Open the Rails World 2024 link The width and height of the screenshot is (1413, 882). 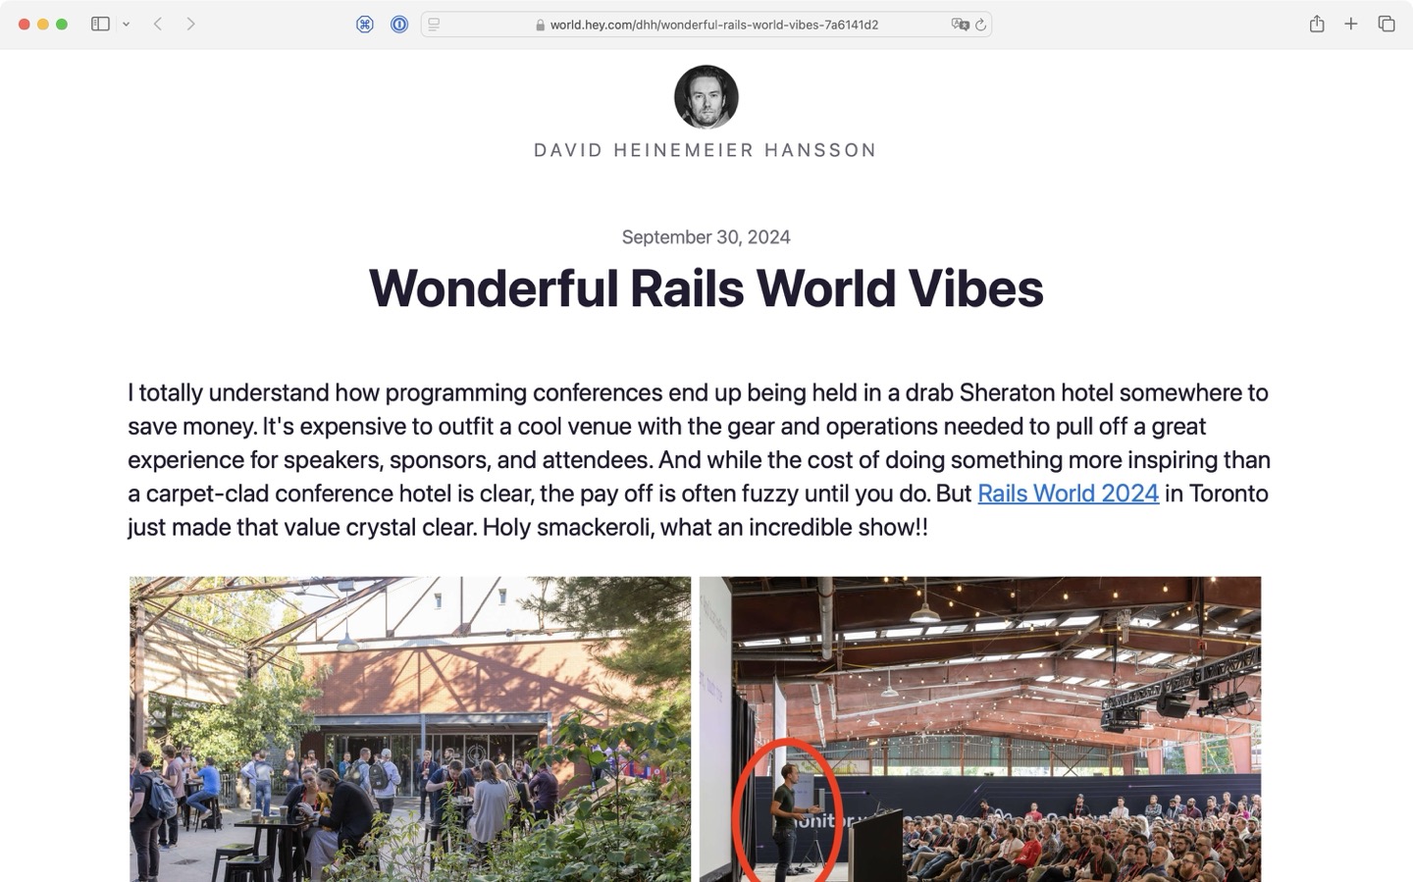click(1068, 493)
